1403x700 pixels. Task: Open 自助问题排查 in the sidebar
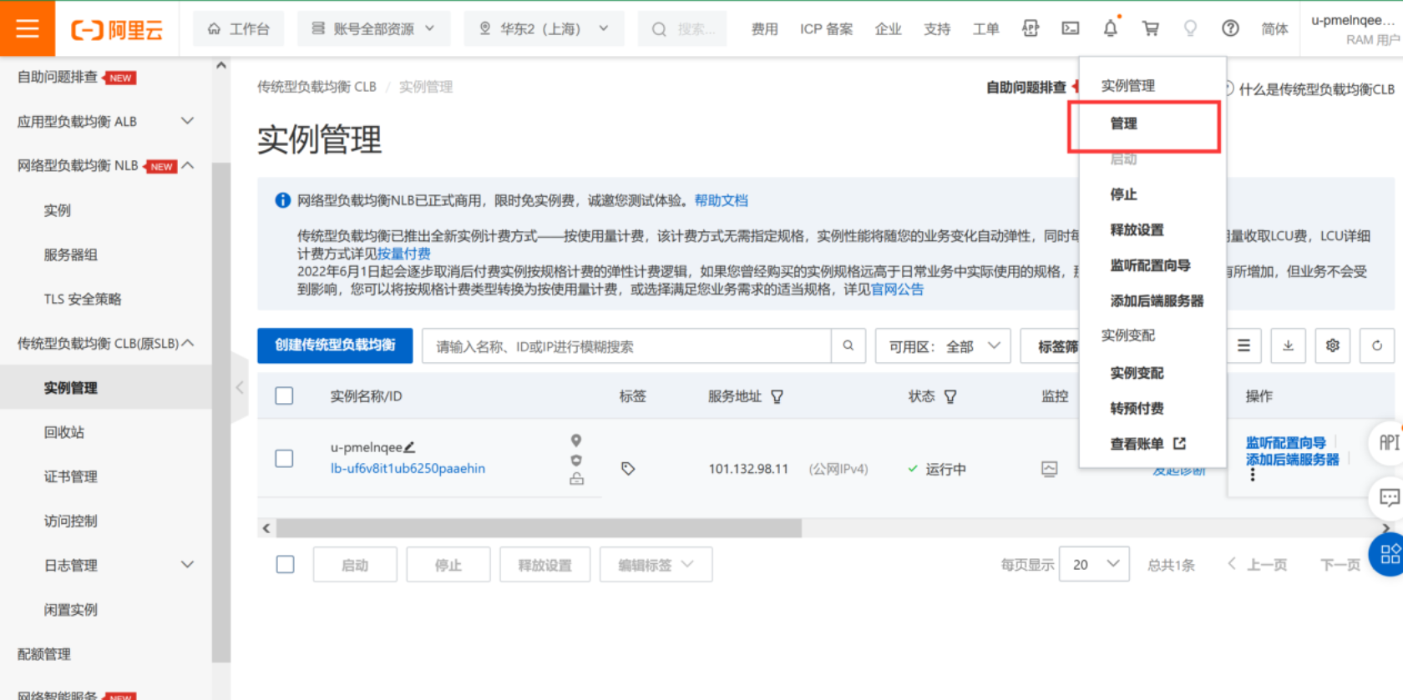click(58, 77)
